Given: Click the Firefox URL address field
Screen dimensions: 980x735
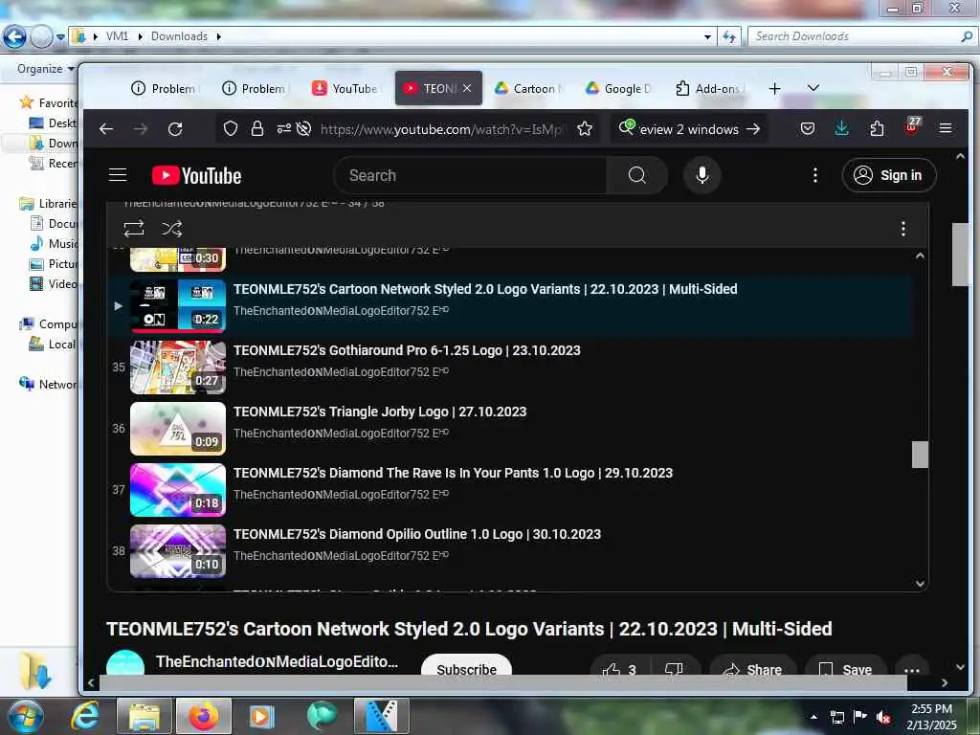Looking at the screenshot, I should click(440, 129).
